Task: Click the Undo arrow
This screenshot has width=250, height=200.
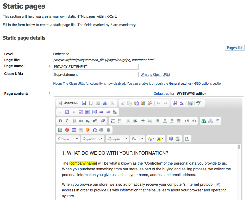Action: tap(158, 103)
